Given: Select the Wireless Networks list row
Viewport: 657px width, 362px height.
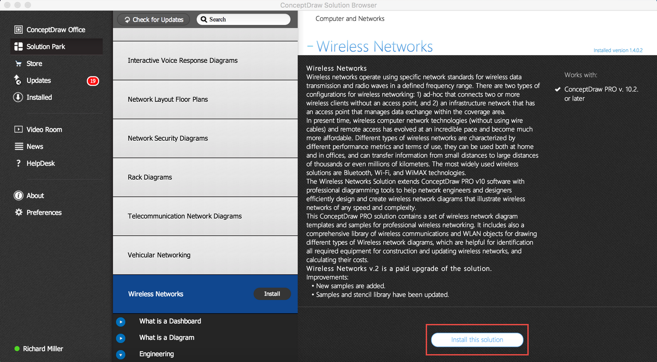Looking at the screenshot, I should 205,294.
